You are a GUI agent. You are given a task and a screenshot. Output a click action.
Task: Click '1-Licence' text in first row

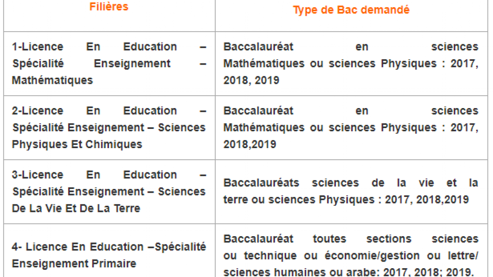click(x=38, y=47)
